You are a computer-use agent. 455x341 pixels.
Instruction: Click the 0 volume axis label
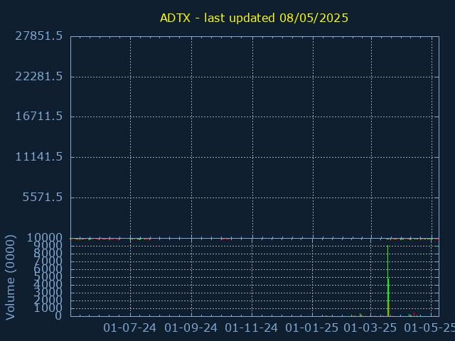tap(58, 315)
